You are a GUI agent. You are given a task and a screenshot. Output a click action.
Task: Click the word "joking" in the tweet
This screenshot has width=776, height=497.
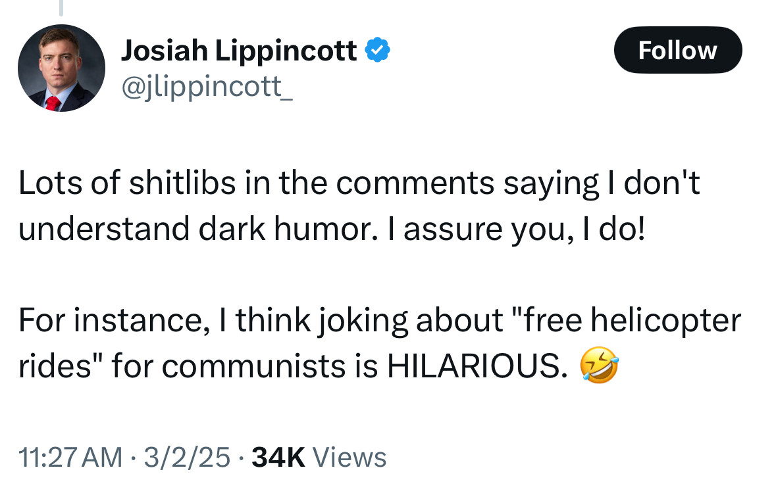pos(363,321)
